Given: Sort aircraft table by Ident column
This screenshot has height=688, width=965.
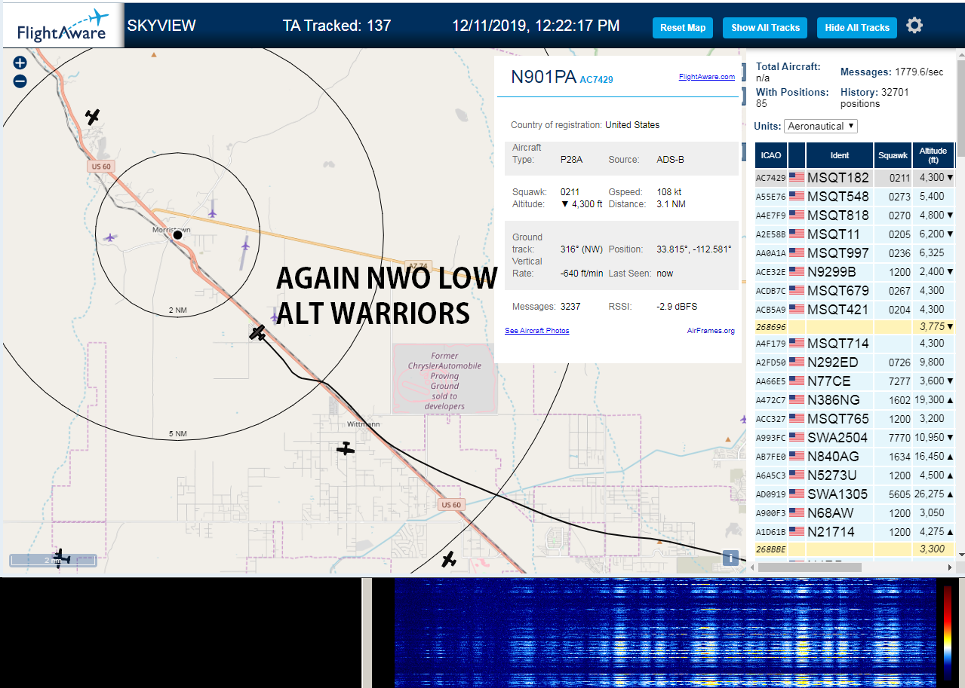Looking at the screenshot, I should 840,155.
